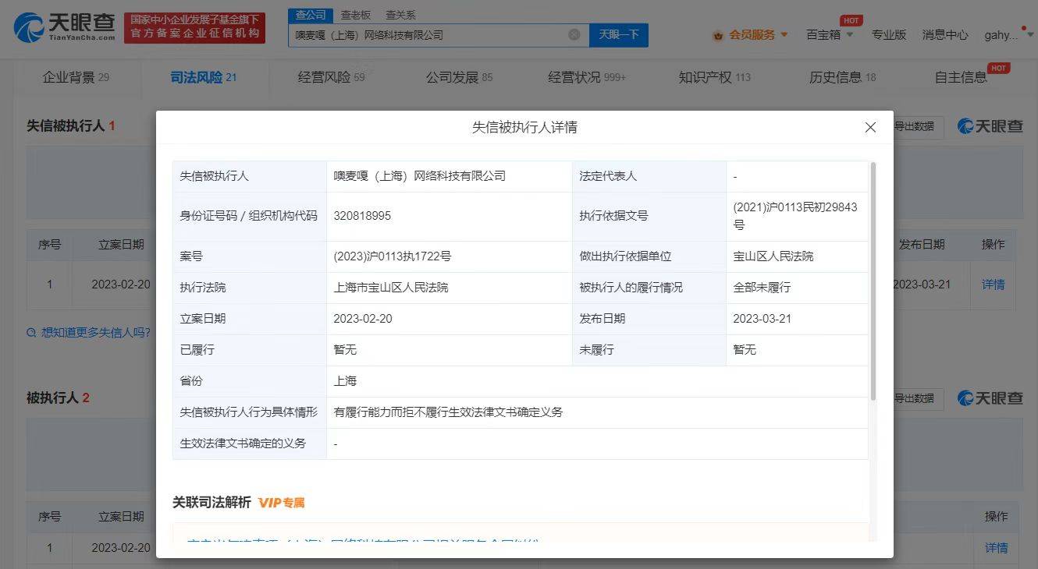Clear the search box text with X icon
This screenshot has height=569, width=1038.
click(574, 34)
